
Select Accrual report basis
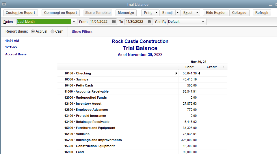pos(33,31)
